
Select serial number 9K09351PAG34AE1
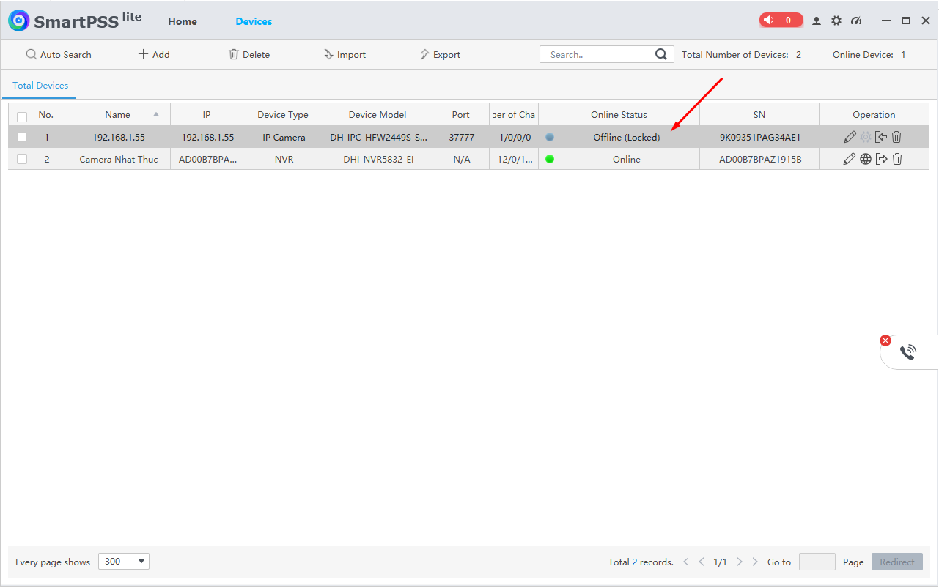pos(759,137)
